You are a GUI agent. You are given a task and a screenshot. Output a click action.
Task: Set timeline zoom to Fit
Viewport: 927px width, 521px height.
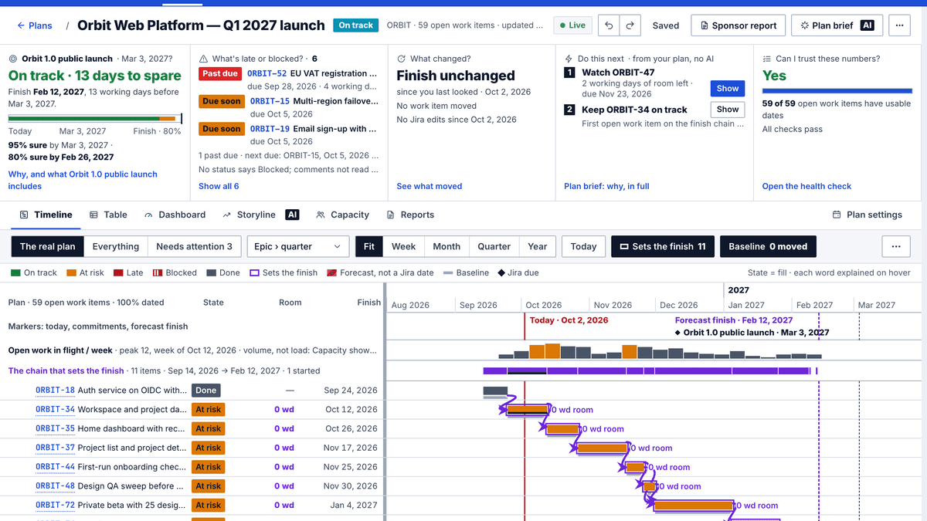pyautogui.click(x=369, y=247)
